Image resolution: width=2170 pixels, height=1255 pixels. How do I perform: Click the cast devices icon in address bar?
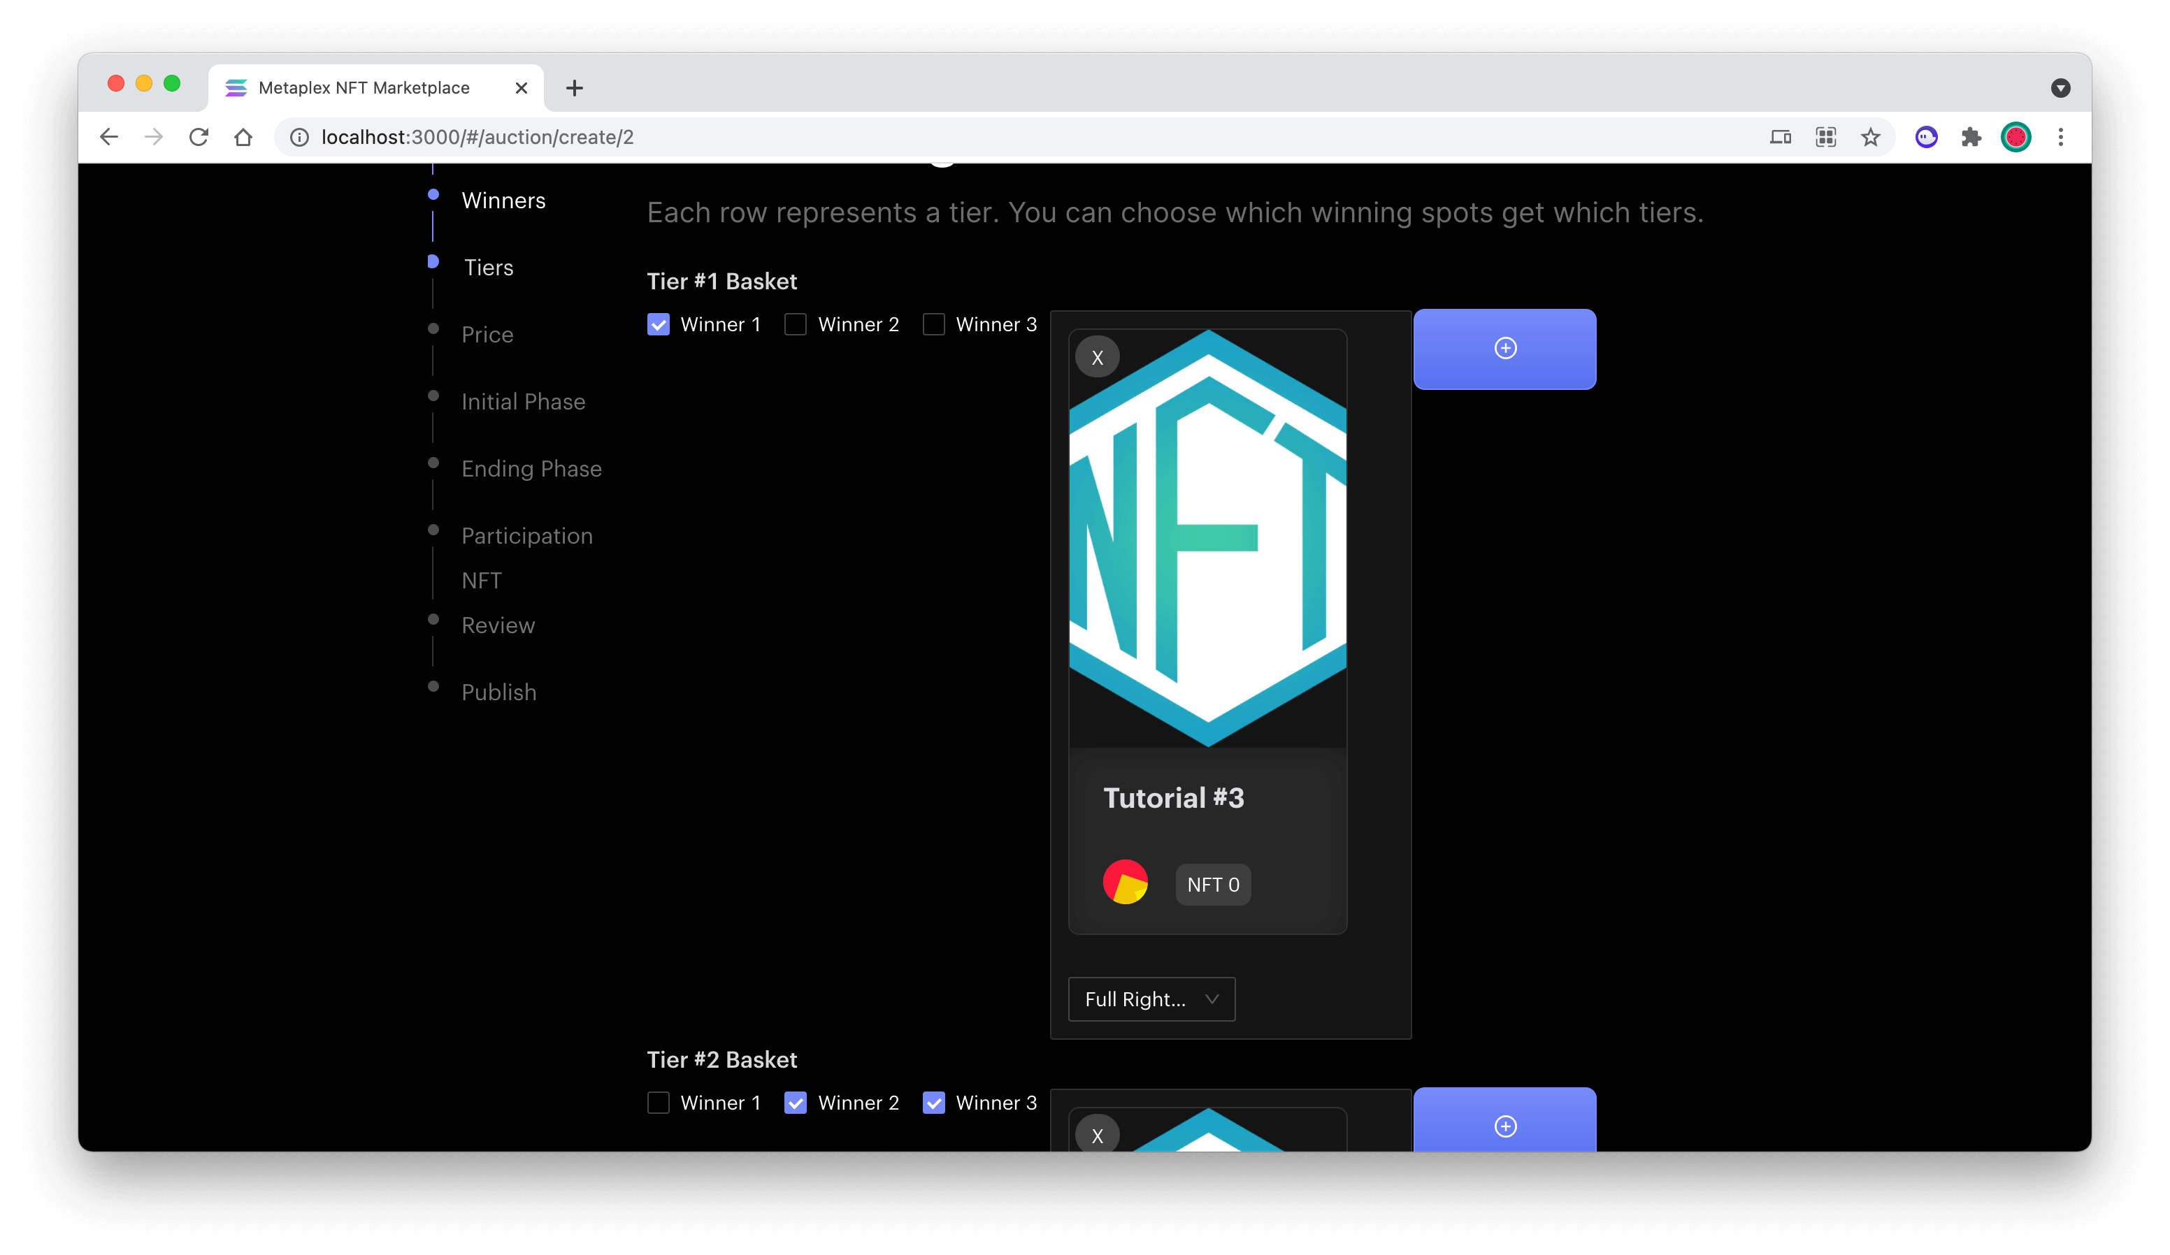coord(1780,137)
